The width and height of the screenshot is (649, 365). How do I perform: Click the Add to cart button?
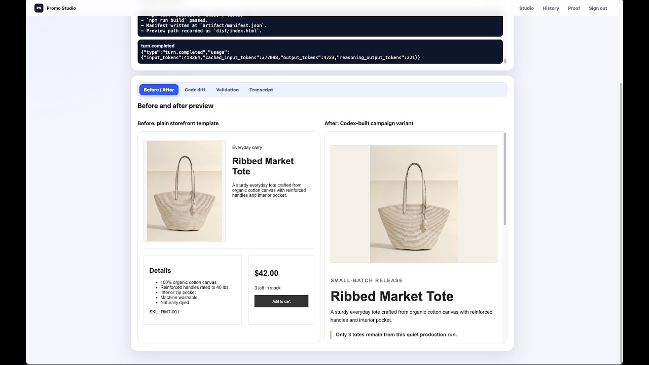coord(281,301)
